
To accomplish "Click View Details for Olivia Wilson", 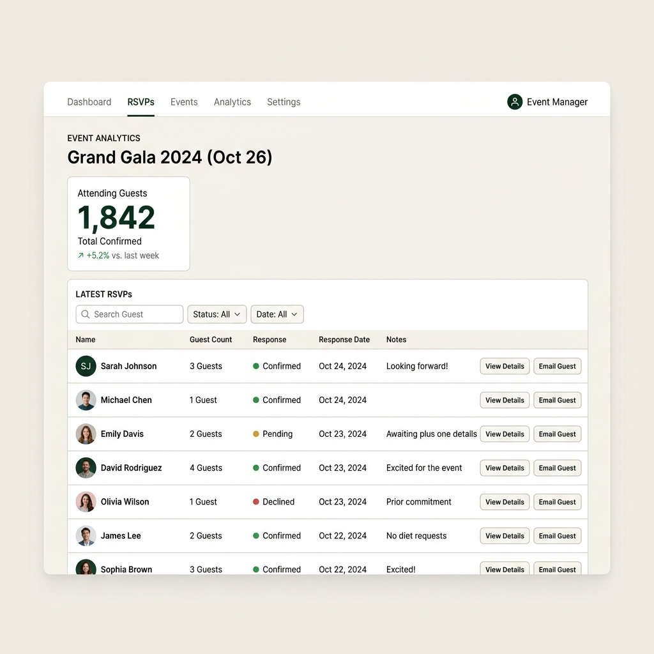I will click(504, 502).
